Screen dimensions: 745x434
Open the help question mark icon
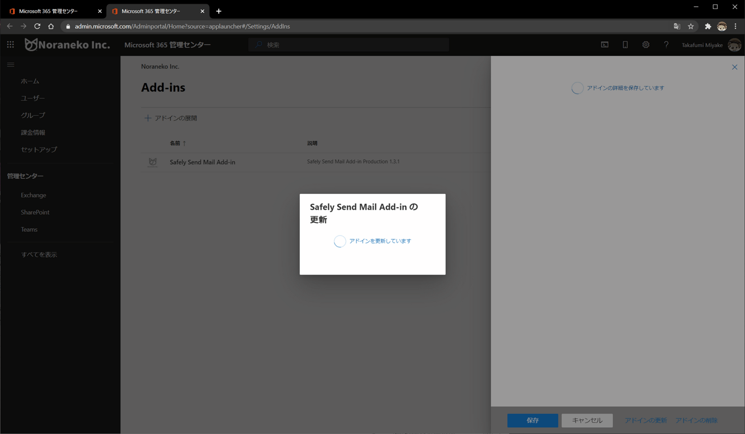tap(666, 45)
